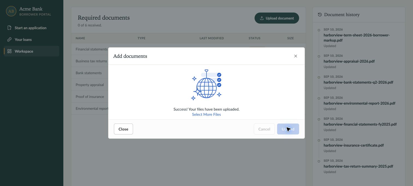Image resolution: width=413 pixels, height=186 pixels.
Task: Click the Workspace grid icon
Action: [x=9, y=51]
